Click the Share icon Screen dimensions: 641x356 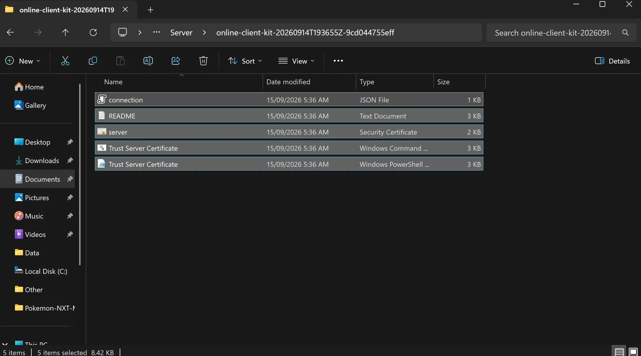pyautogui.click(x=175, y=61)
